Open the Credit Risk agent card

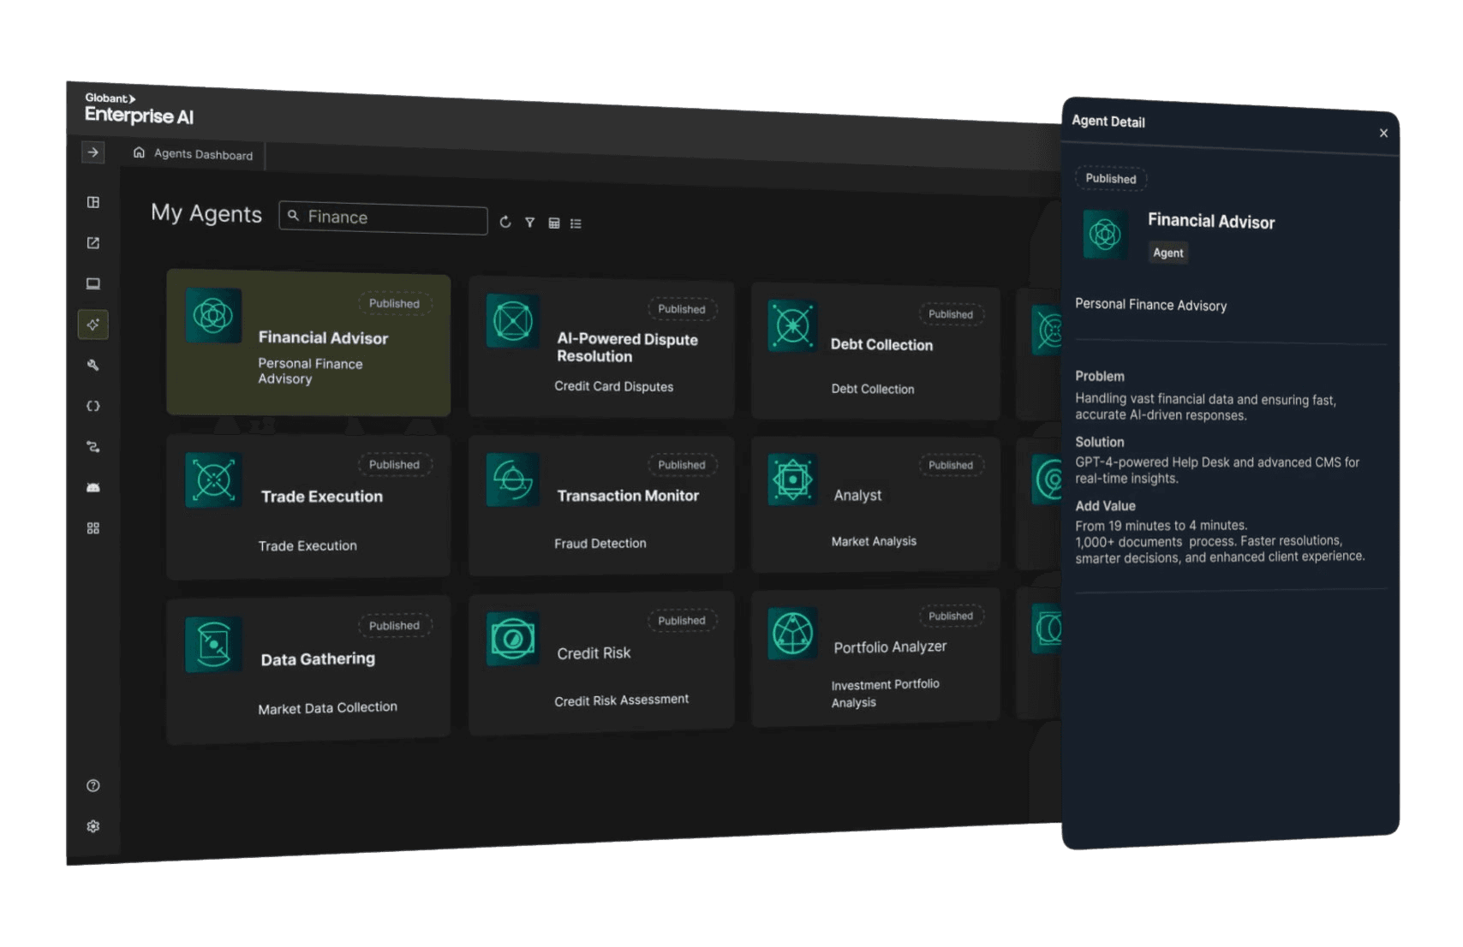point(601,662)
